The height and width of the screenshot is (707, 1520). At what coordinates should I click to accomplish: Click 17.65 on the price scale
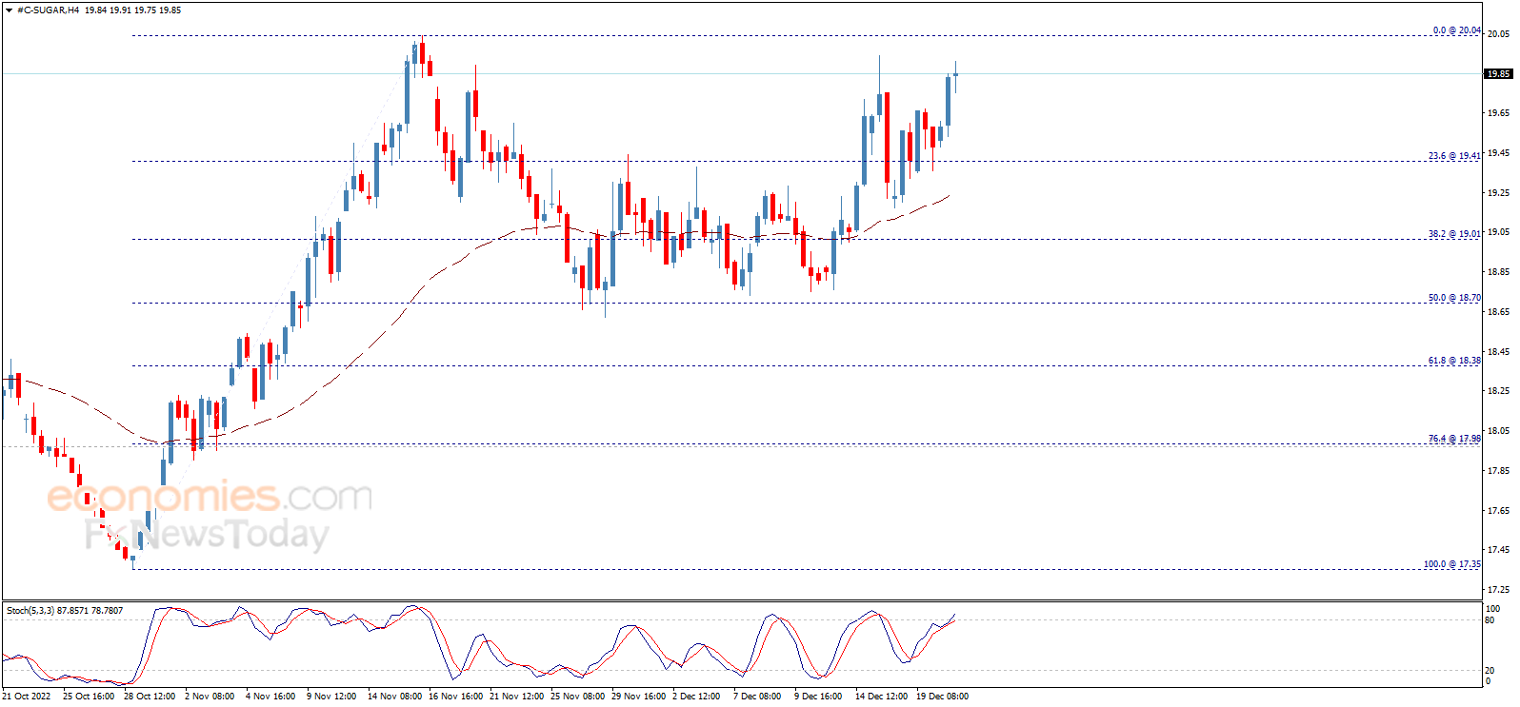click(x=1498, y=511)
